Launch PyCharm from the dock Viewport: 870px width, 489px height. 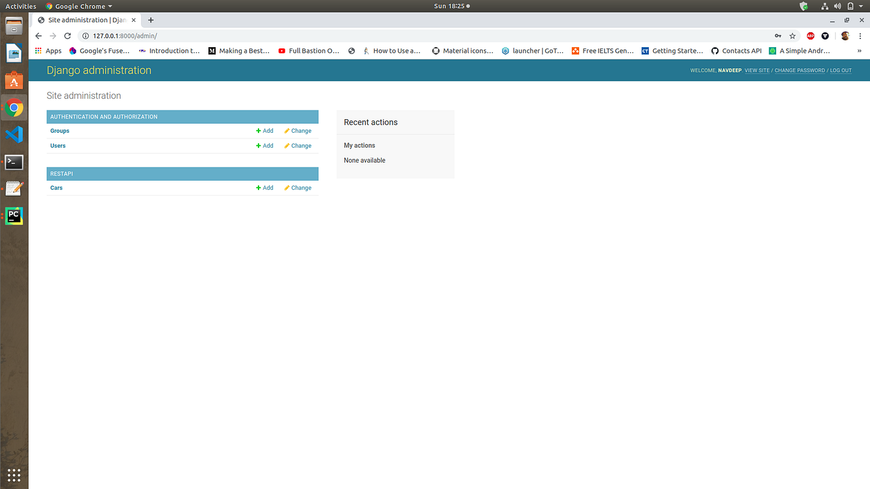coord(14,215)
